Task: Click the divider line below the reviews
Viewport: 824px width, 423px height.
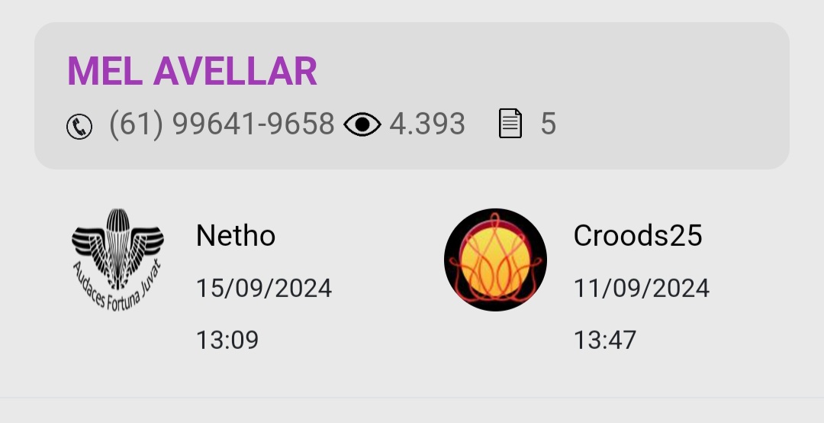Action: [412, 398]
